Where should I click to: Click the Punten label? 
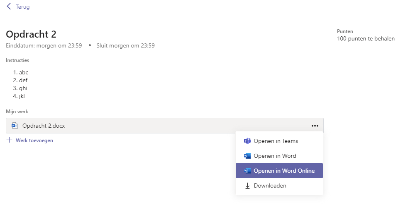(345, 31)
